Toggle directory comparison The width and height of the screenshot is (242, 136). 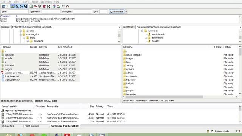[59, 6]
